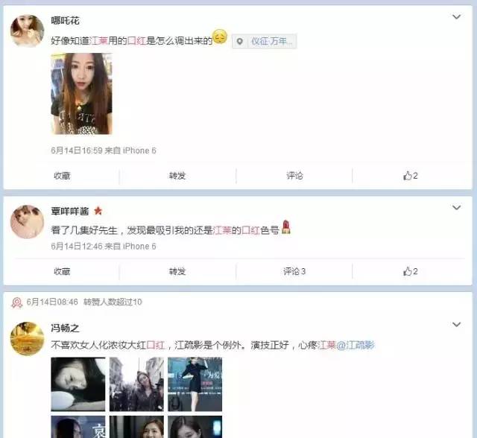The image size is (477, 438).
Task: Open 哪吒花's profile avatar
Action: pos(27,31)
